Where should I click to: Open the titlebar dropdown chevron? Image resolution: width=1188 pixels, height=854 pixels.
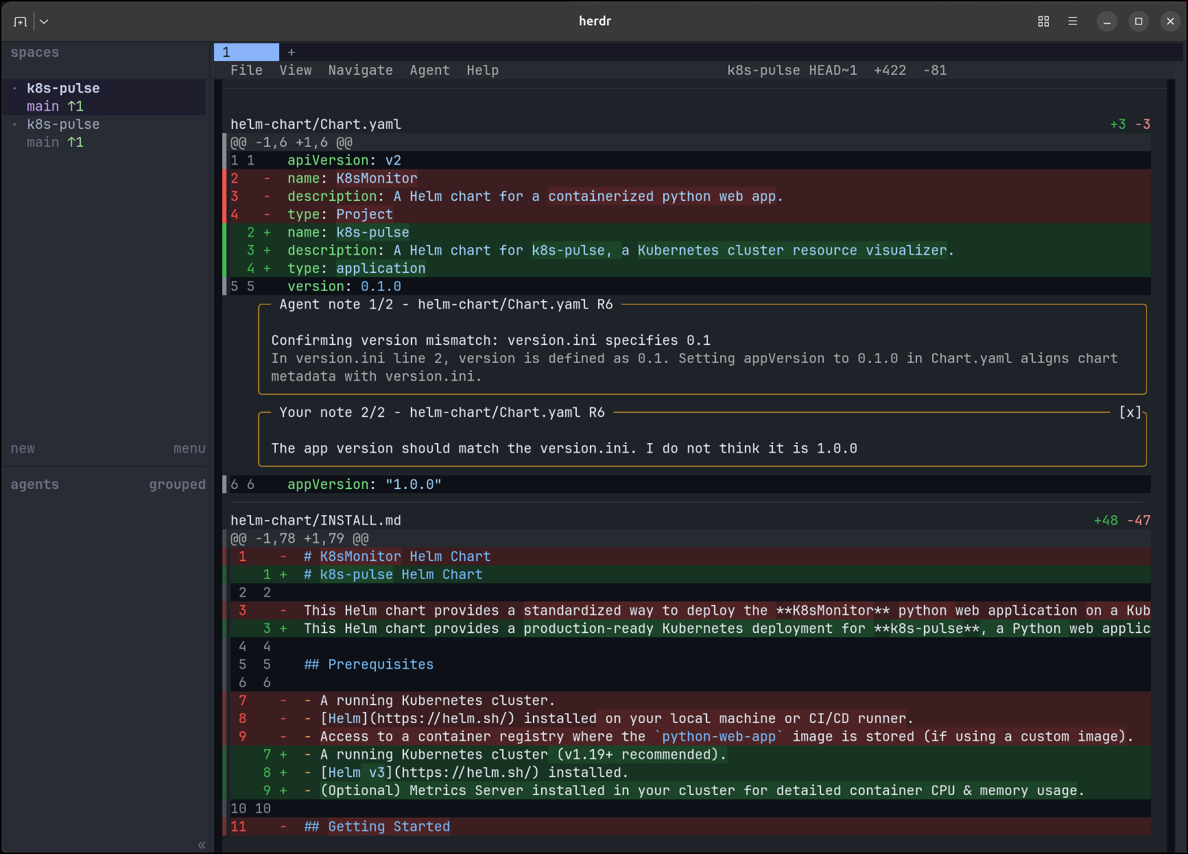tap(44, 21)
